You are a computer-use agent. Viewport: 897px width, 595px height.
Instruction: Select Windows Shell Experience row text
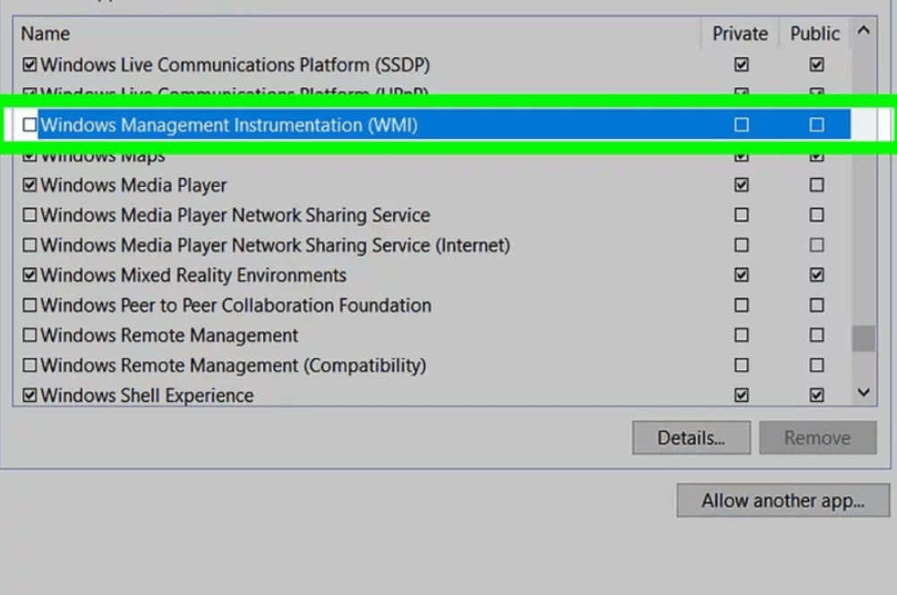coord(147,395)
